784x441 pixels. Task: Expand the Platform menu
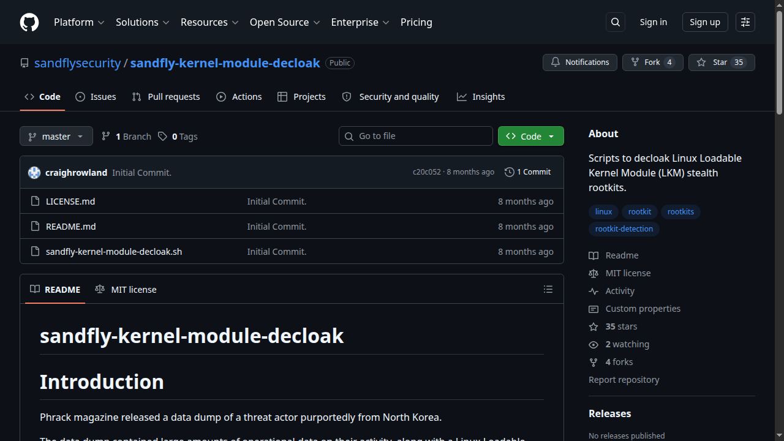point(79,22)
